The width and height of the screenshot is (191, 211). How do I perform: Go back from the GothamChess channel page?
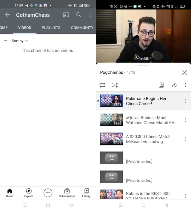[x=8, y=15]
